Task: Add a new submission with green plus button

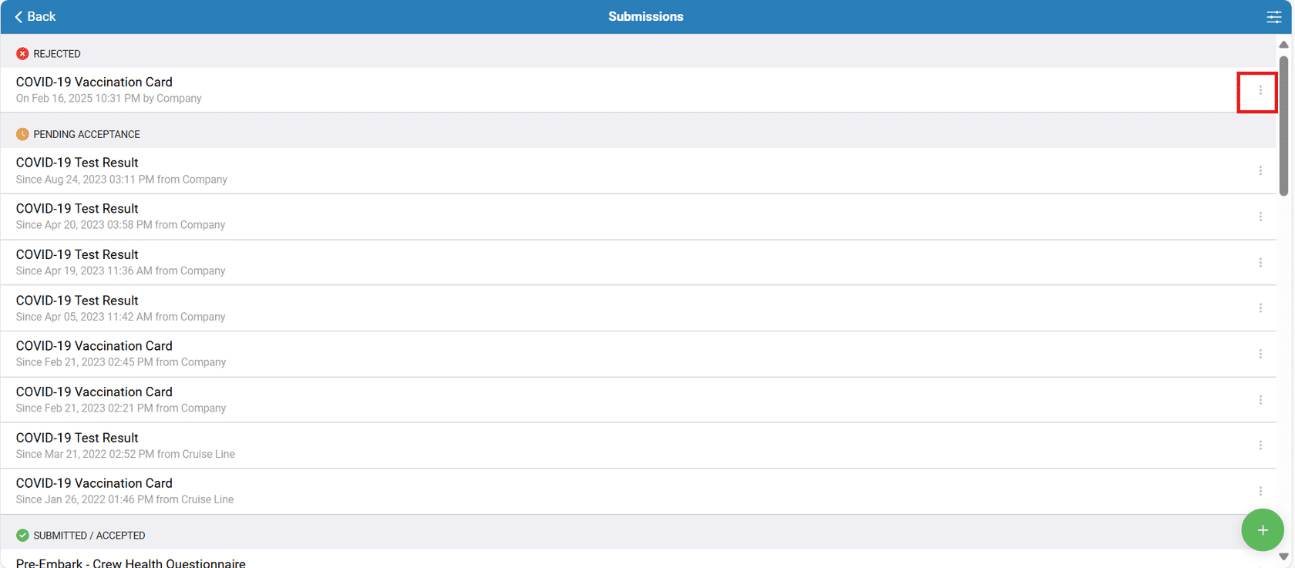Action: (1263, 530)
